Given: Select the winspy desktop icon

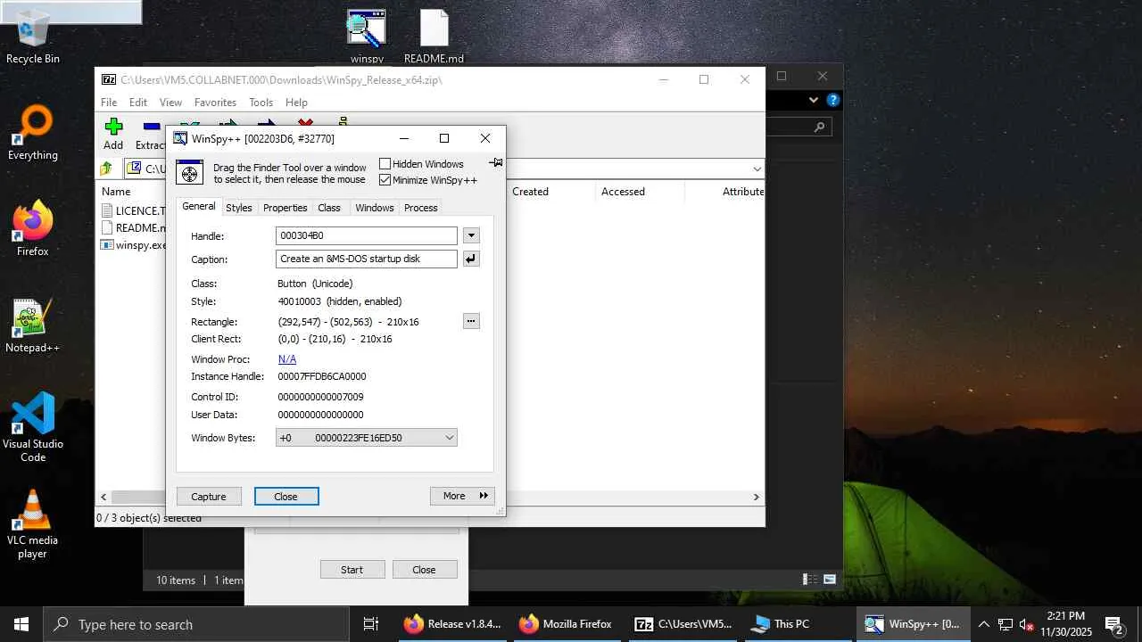Looking at the screenshot, I should 367,37.
